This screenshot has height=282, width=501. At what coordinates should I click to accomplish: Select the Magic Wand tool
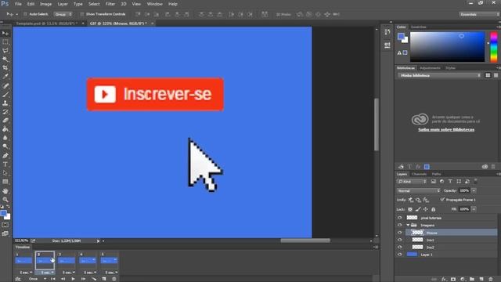[x=5, y=60]
